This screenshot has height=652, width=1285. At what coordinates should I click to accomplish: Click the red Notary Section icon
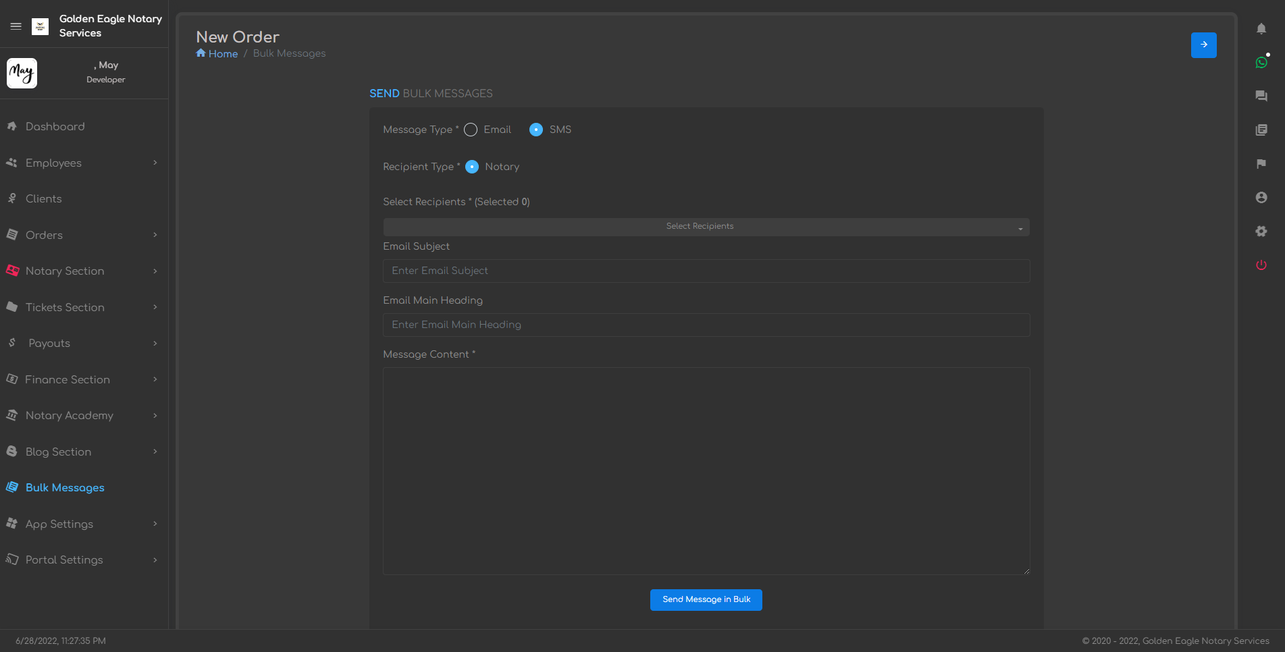12,271
